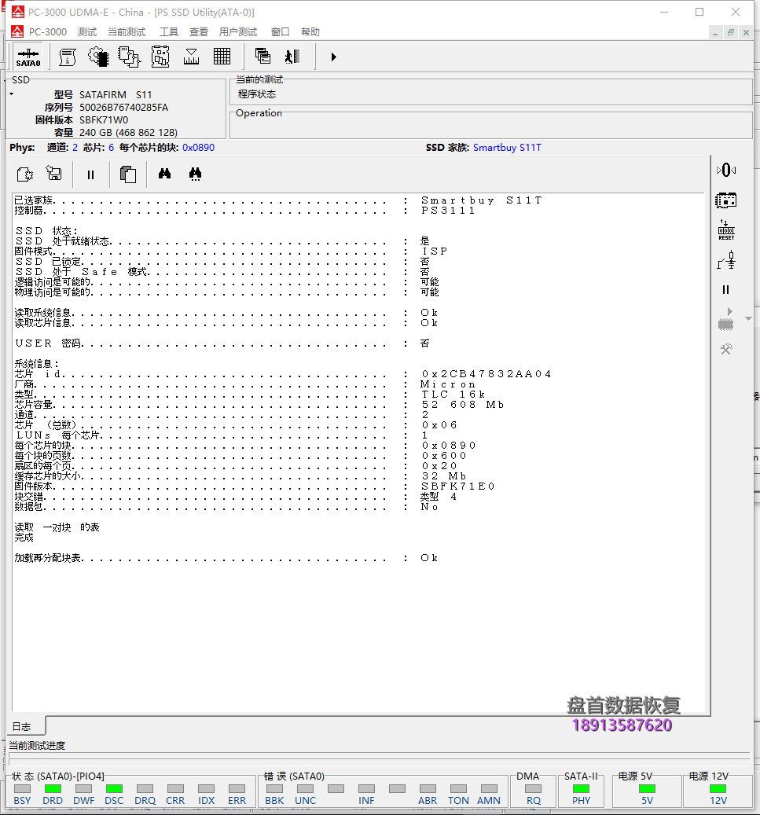
Task: Click the capacity 240 GB text
Action: 128,133
